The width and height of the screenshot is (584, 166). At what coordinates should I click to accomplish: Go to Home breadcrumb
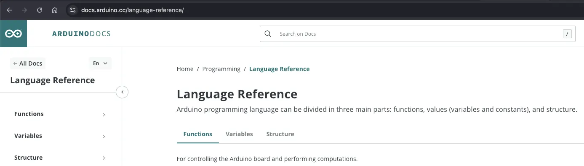tap(185, 69)
